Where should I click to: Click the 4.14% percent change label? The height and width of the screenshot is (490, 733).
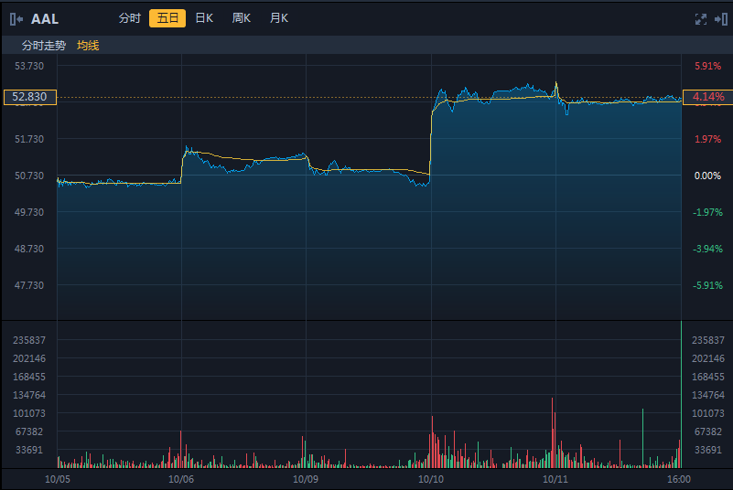click(x=708, y=97)
